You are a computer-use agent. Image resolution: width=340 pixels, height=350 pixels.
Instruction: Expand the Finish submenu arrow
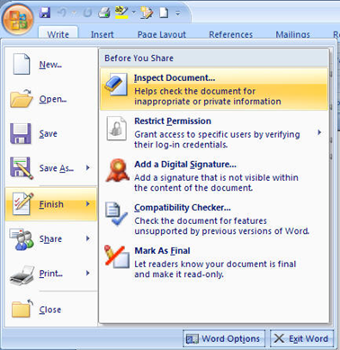tap(88, 204)
